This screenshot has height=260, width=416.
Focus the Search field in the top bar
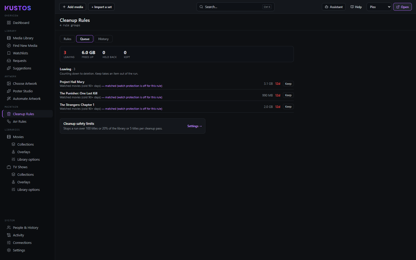click(235, 7)
